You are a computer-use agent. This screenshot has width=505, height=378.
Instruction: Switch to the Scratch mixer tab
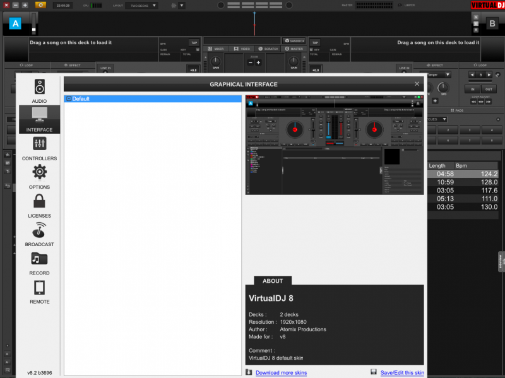point(268,49)
